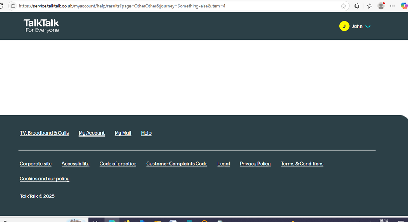
Task: Open the Copilot icon in browser toolbar
Action: tap(404, 6)
